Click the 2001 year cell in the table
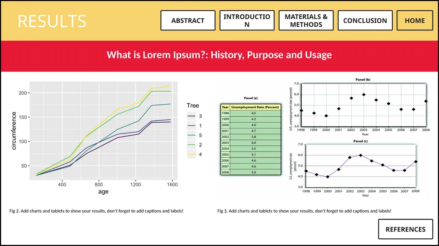 pos(226,131)
